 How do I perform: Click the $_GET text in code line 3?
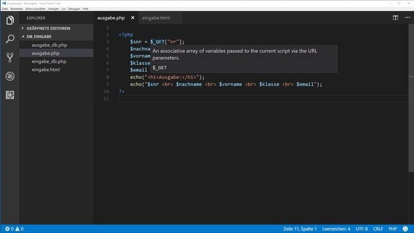click(x=157, y=41)
